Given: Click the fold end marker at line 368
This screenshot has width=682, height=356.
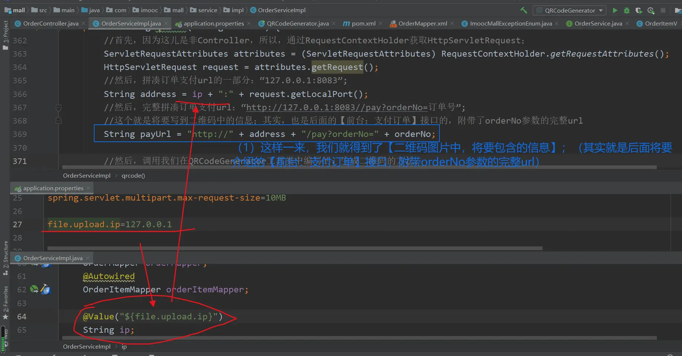Looking at the screenshot, I should 58,121.
